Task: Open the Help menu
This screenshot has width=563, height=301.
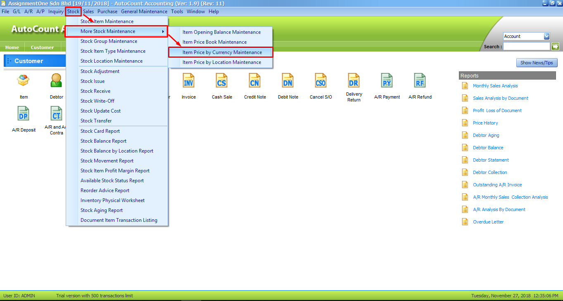Action: coord(214,12)
